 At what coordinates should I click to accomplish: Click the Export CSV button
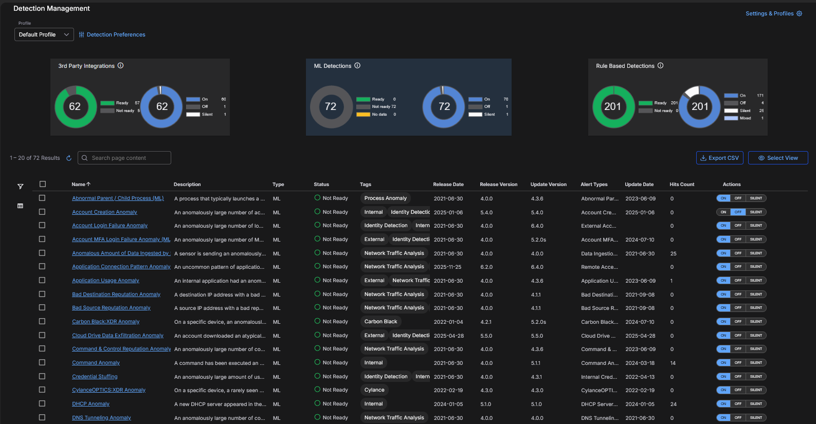719,158
